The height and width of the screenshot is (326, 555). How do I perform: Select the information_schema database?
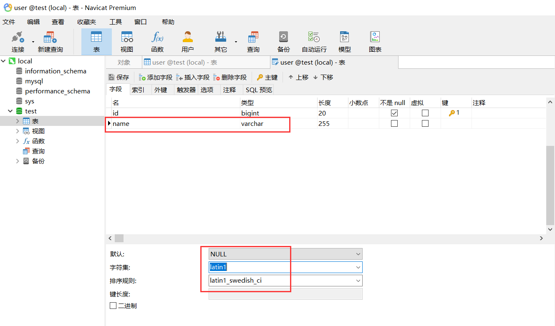(55, 71)
